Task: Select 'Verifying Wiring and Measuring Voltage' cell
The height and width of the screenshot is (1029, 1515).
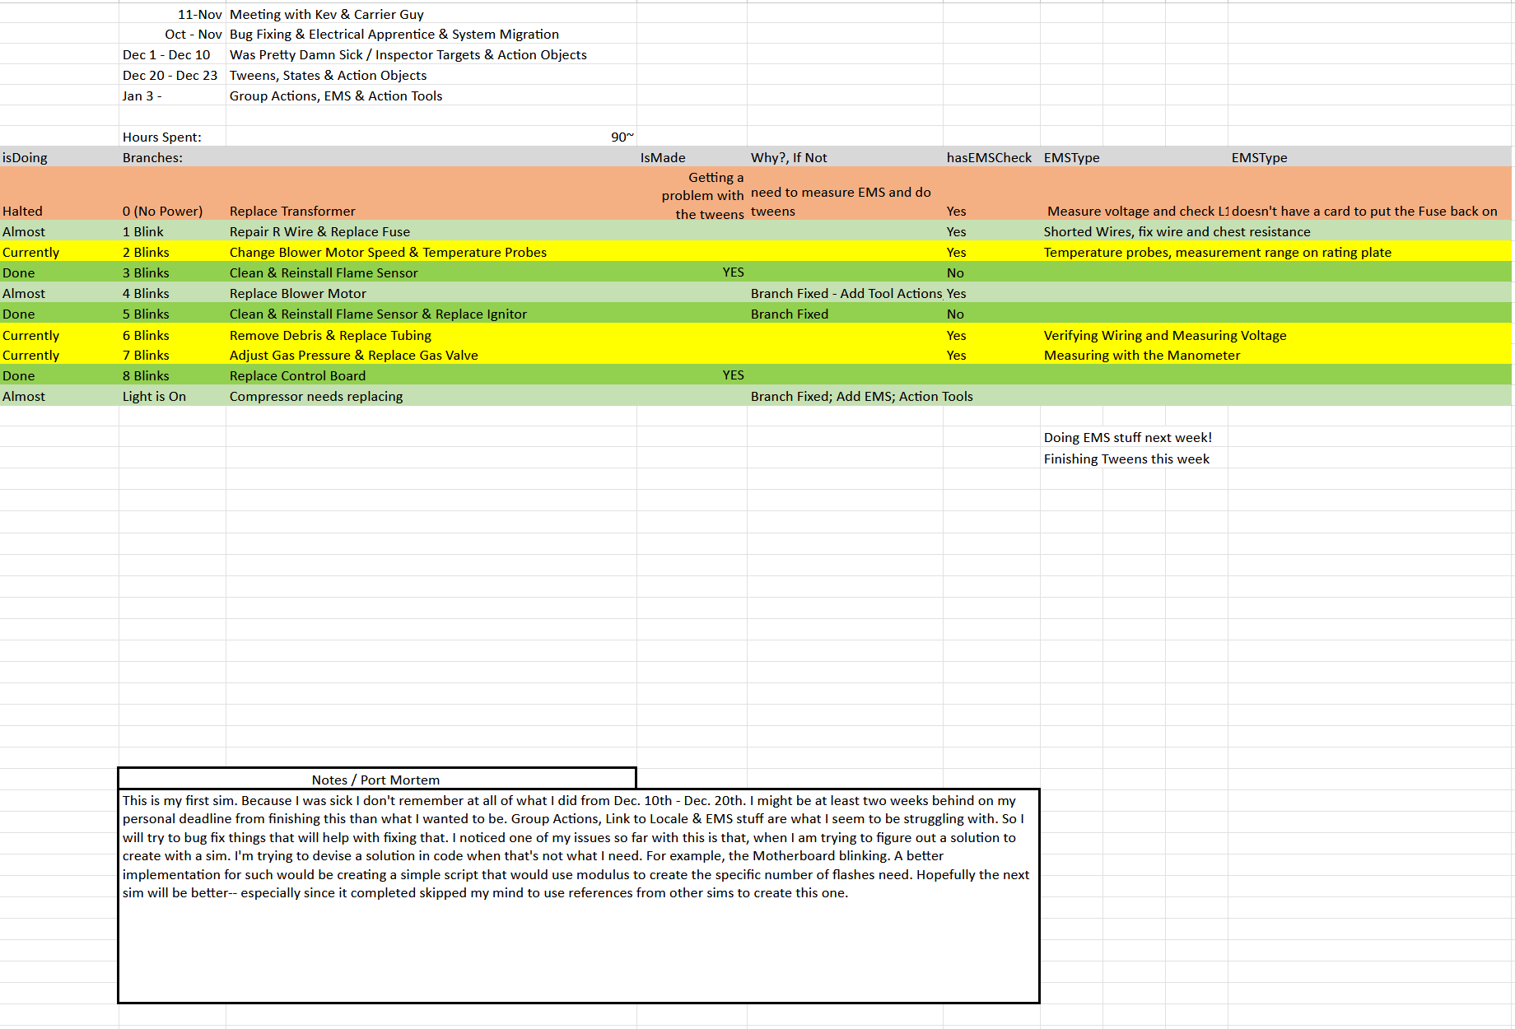Action: pyautogui.click(x=1164, y=335)
